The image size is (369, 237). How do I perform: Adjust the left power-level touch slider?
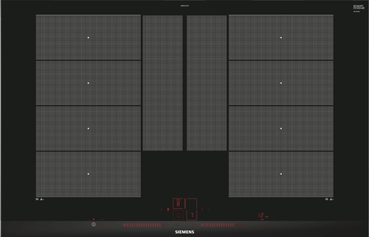[x=146, y=225]
